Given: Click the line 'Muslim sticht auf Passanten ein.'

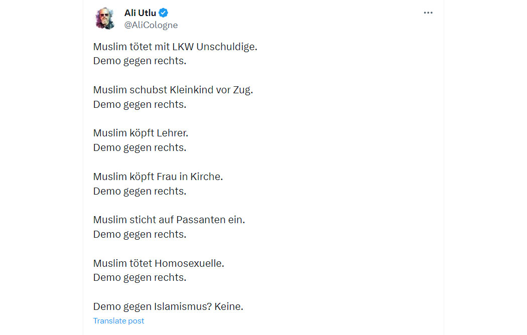Looking at the screenshot, I should [x=169, y=220].
